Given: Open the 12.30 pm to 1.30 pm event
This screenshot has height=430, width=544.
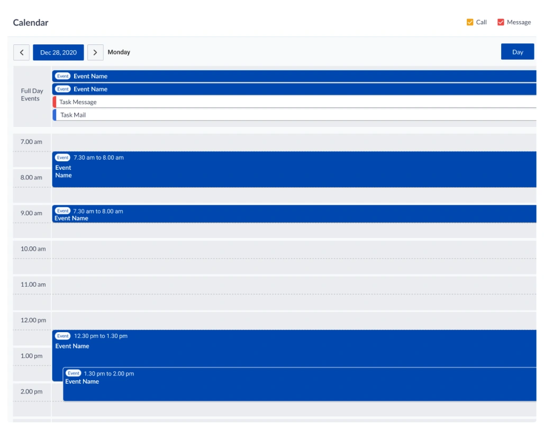Looking at the screenshot, I should (265, 349).
